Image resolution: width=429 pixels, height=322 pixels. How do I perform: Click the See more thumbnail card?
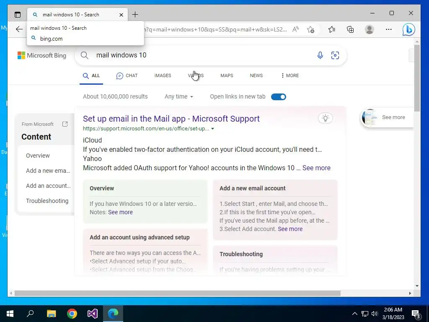click(x=387, y=117)
